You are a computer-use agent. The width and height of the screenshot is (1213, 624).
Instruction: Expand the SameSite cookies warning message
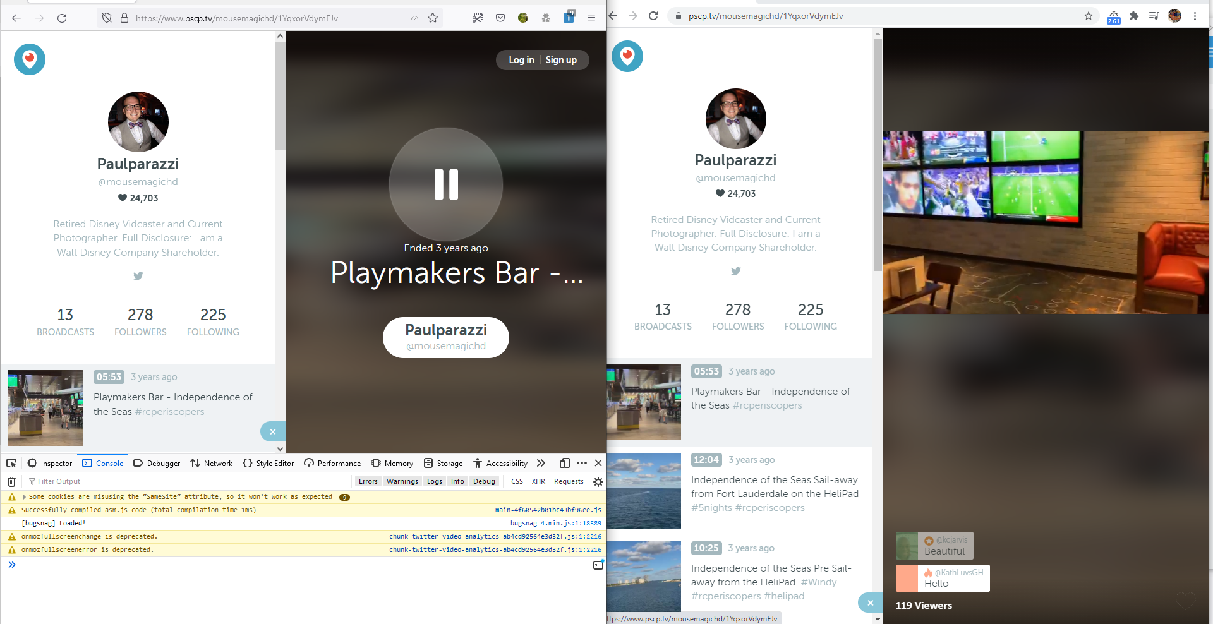[24, 496]
